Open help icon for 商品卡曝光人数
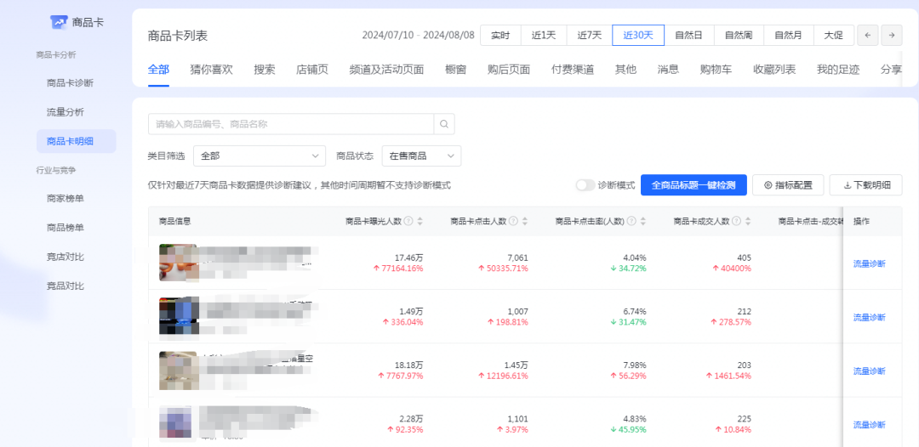 (x=408, y=221)
